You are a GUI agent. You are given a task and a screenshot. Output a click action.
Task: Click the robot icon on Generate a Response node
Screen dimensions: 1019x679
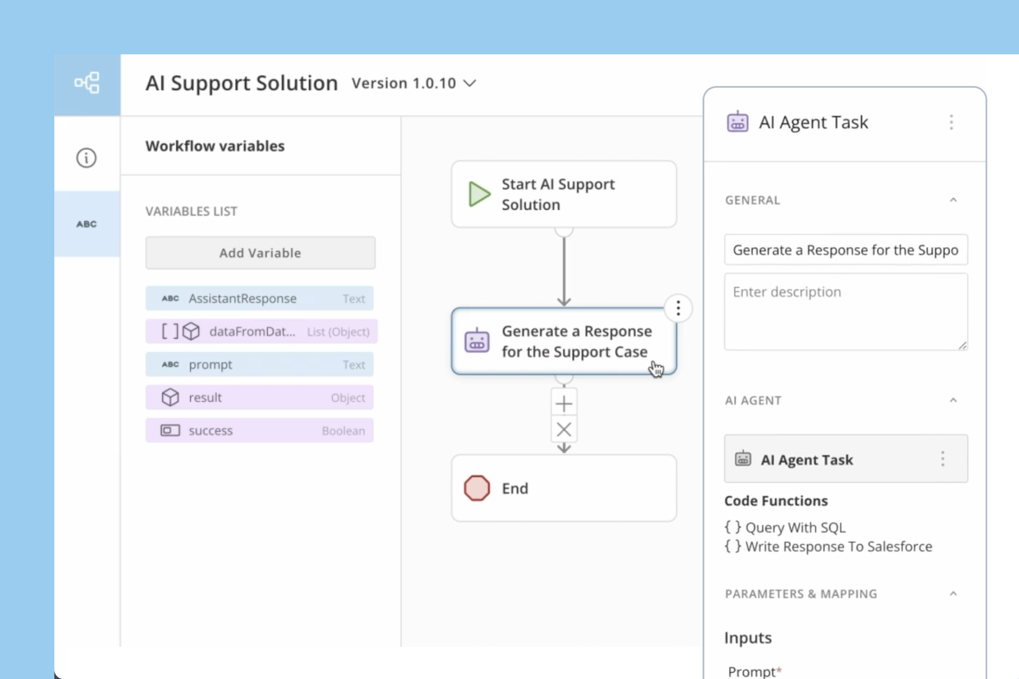pos(477,341)
